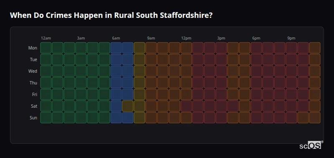Choose the Thursday 12pm cell
The width and height of the screenshot is (334, 158).
186,82
